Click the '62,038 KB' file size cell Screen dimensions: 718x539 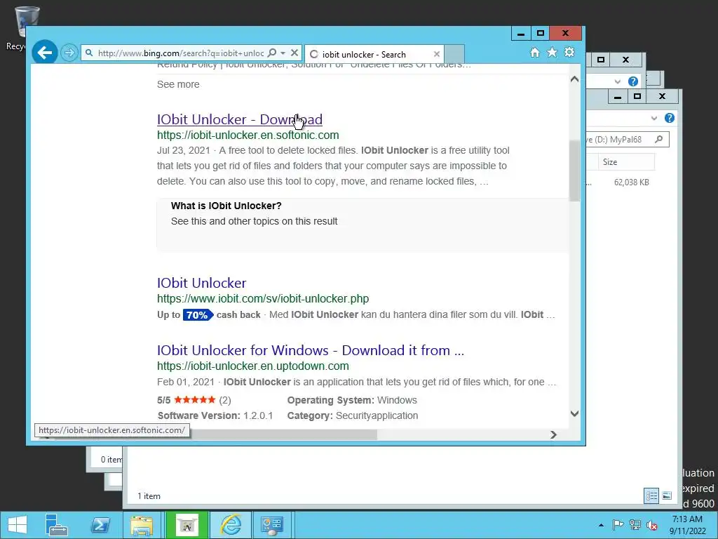pyautogui.click(x=632, y=182)
